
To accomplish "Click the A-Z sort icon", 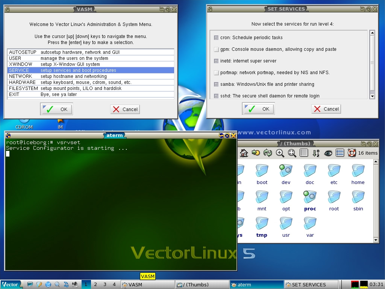I will tap(316, 153).
